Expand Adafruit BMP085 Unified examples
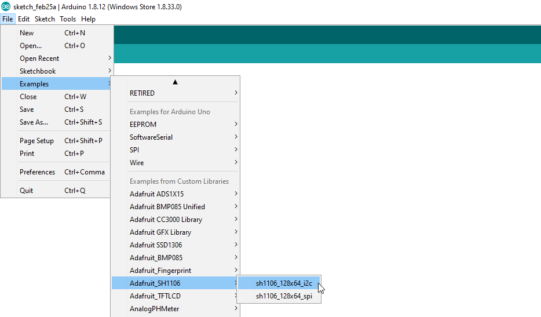Image resolution: width=541 pixels, height=317 pixels. pyautogui.click(x=176, y=207)
